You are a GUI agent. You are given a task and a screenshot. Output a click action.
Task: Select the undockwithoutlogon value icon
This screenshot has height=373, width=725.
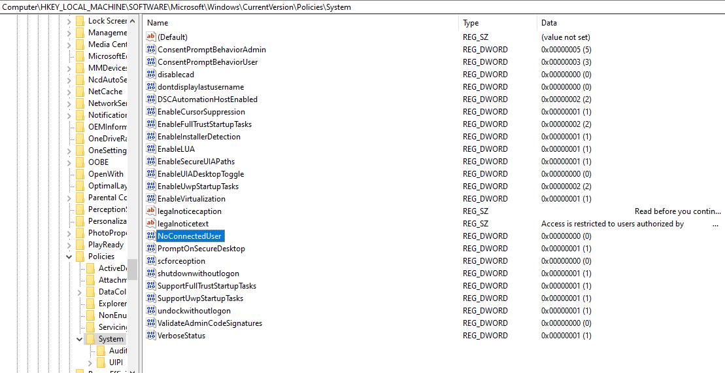[151, 311]
